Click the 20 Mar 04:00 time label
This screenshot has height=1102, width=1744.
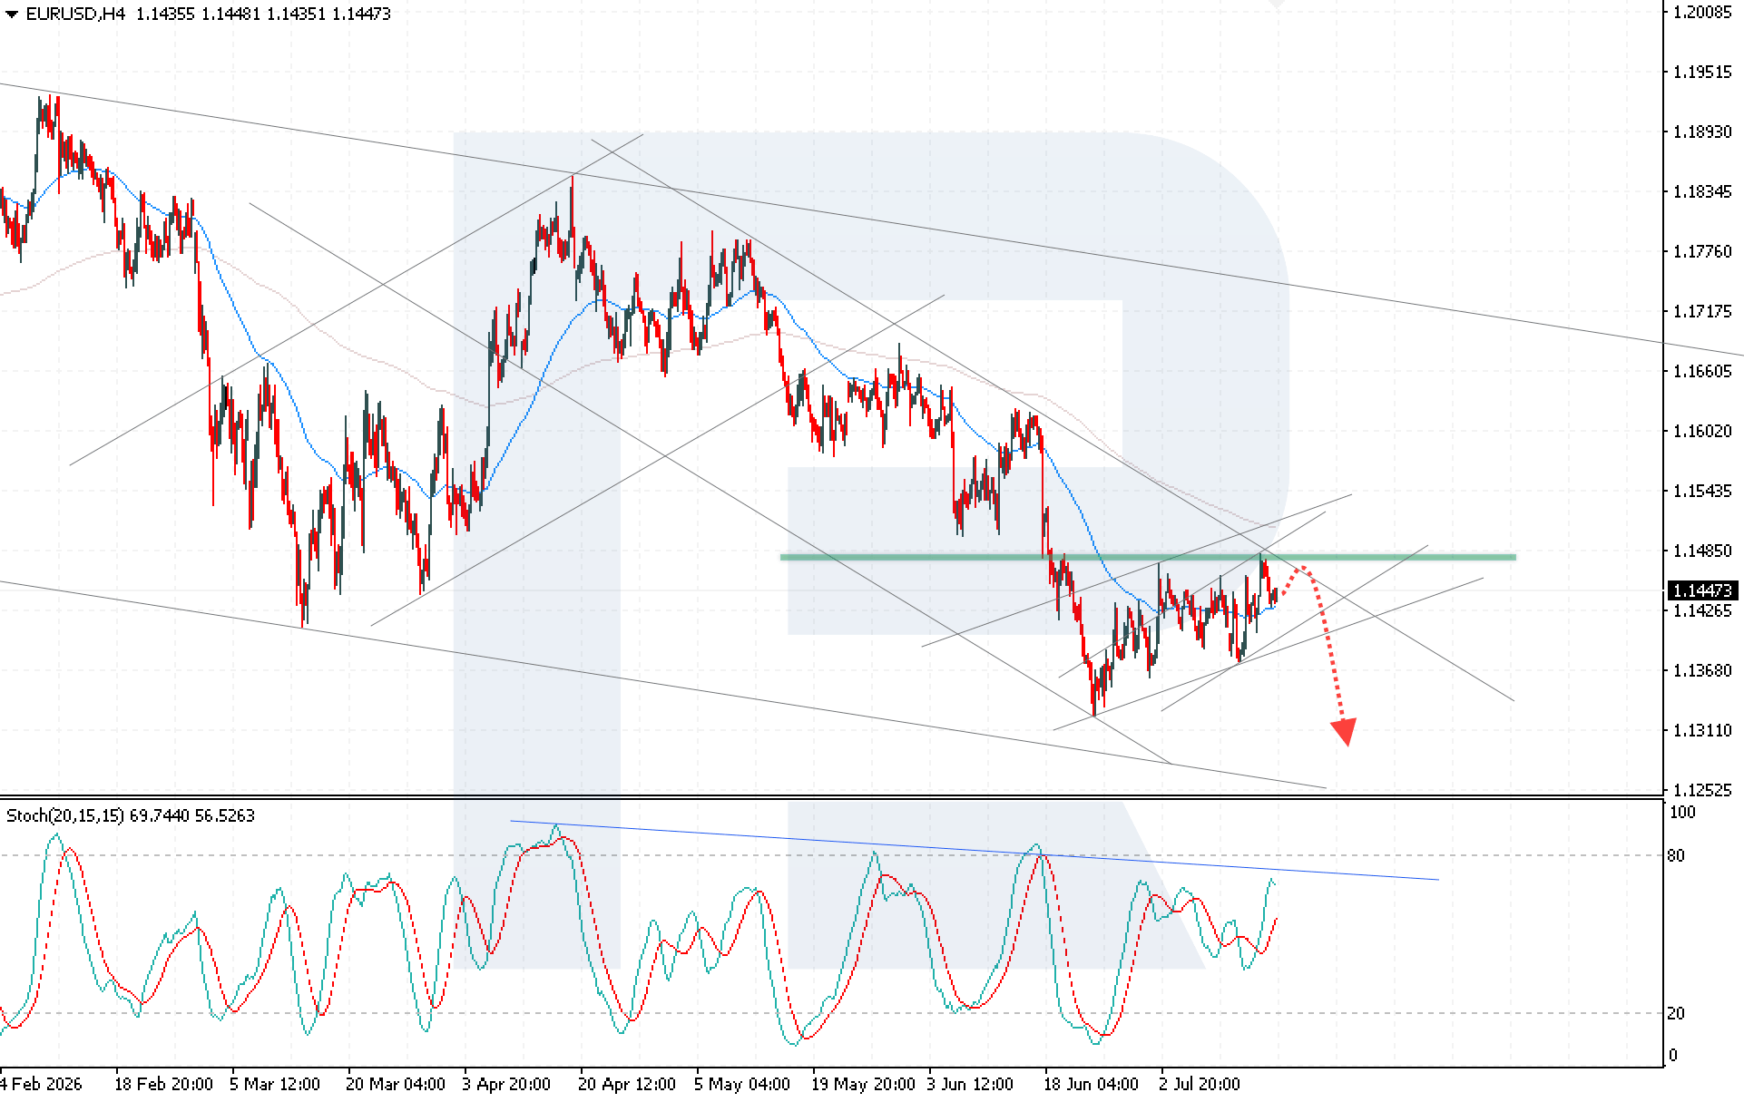396,1084
